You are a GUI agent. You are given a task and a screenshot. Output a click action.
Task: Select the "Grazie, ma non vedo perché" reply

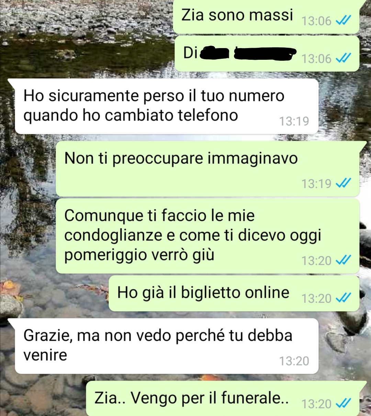click(x=166, y=346)
